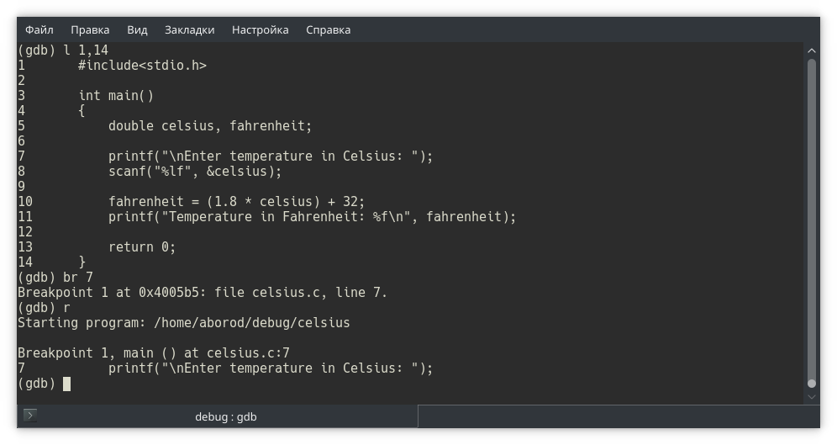Click the "int main()" source line

(116, 95)
